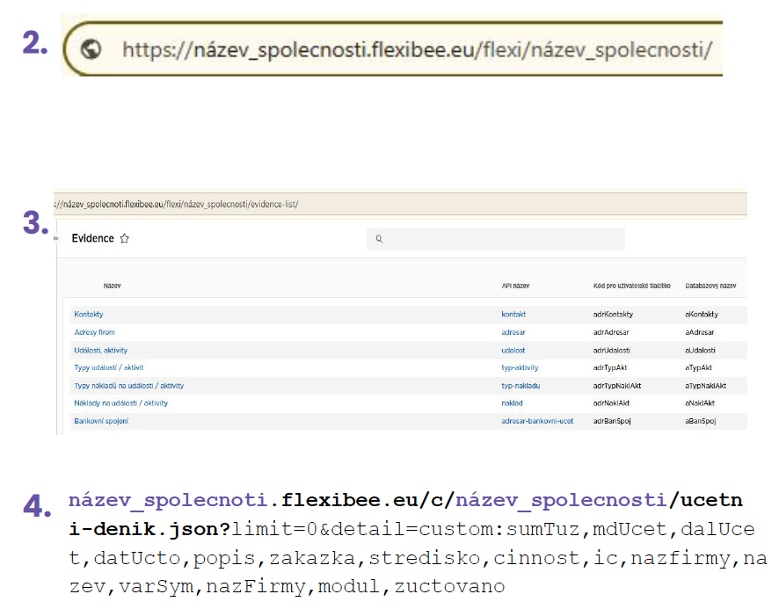Viewport: 779px width, 616px height.
Task: Click the API název column header
Action: tap(515, 286)
